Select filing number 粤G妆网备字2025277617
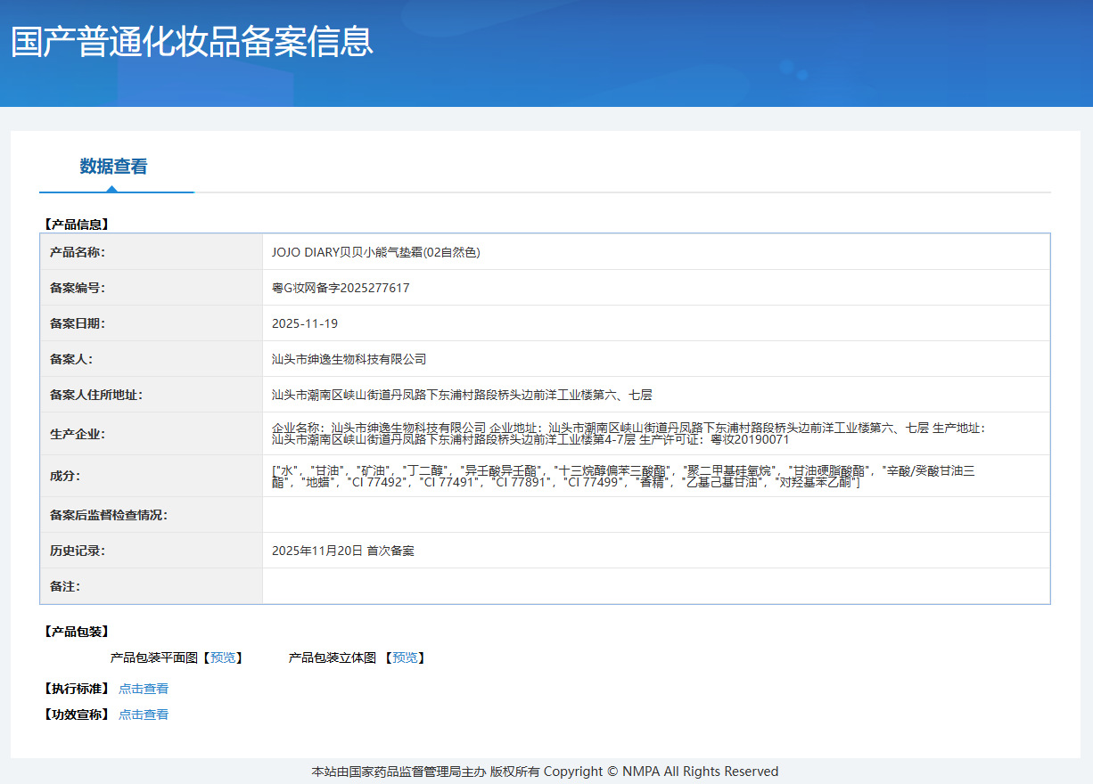This screenshot has width=1093, height=784. 341,288
